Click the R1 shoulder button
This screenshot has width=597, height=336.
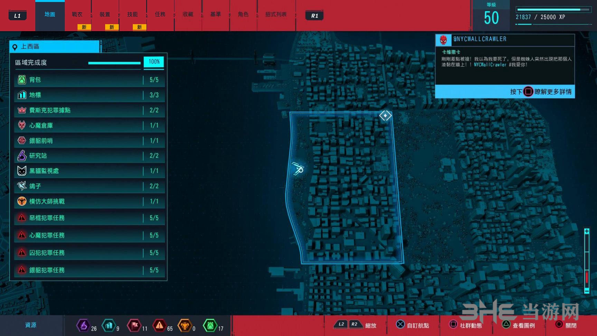click(x=314, y=16)
